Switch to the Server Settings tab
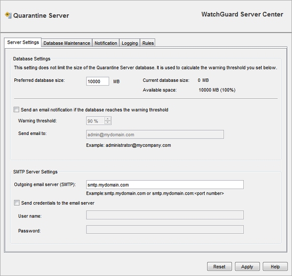The image size is (292, 276). click(23, 42)
